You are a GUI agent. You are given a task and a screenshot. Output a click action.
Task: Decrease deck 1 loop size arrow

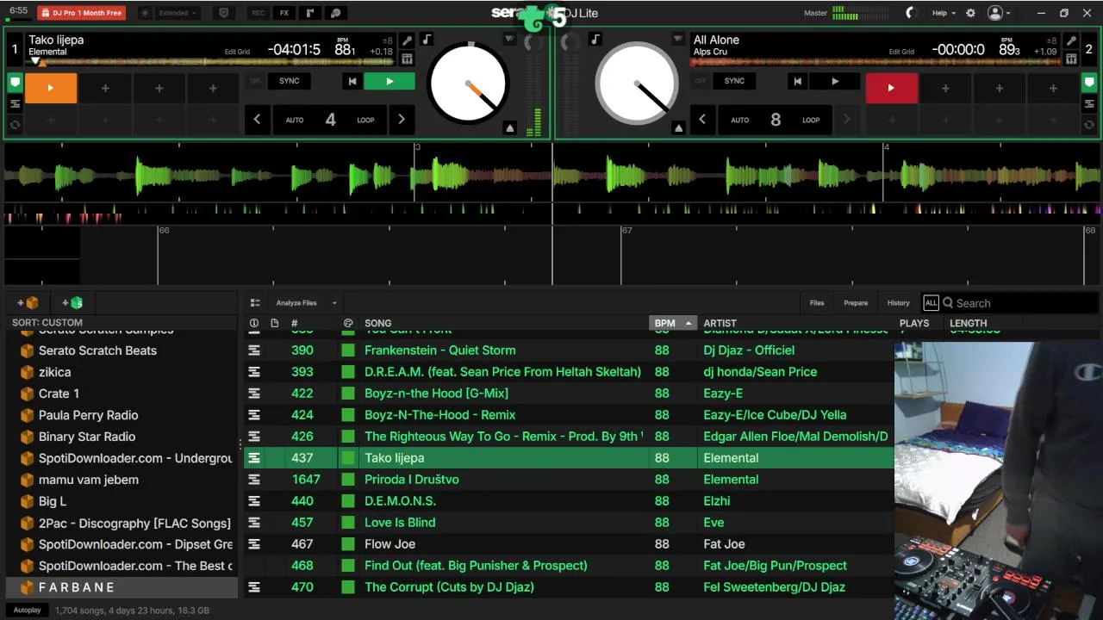(257, 120)
